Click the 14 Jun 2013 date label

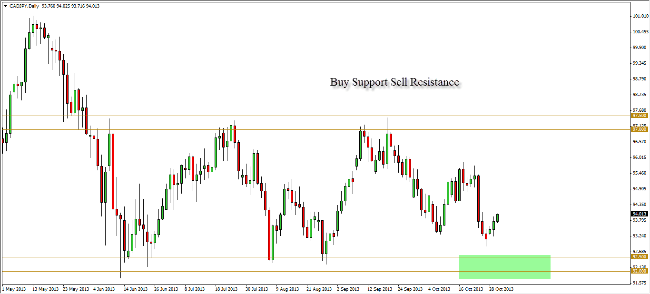point(136,289)
